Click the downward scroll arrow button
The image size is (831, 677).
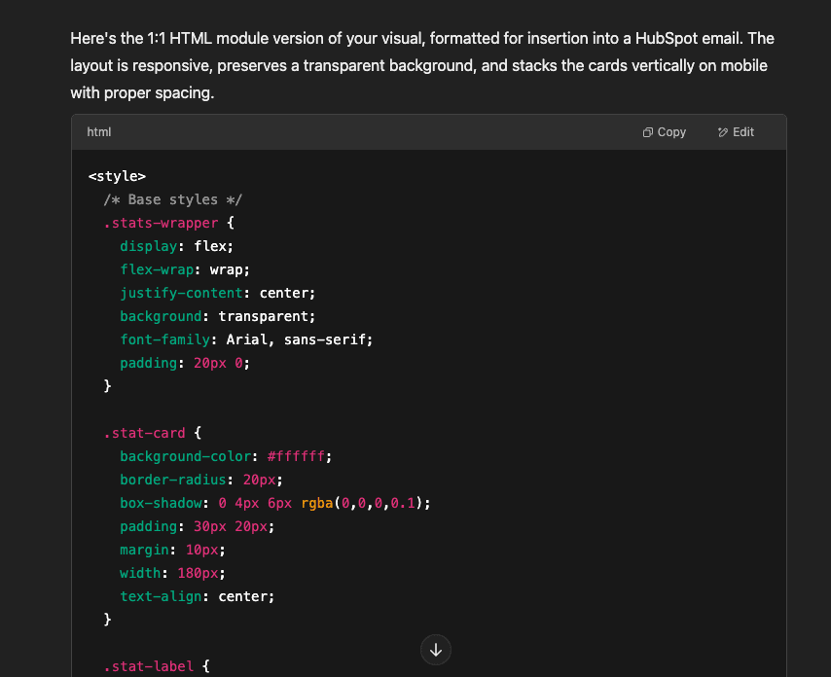coord(435,649)
